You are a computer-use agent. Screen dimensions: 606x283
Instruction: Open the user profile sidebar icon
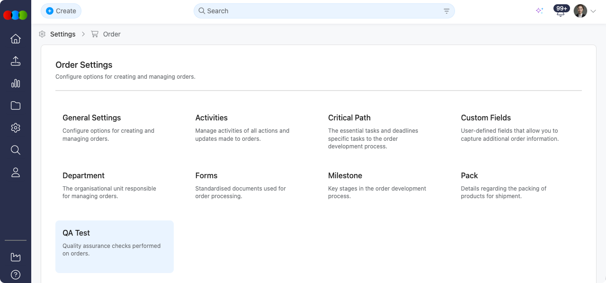pos(16,173)
